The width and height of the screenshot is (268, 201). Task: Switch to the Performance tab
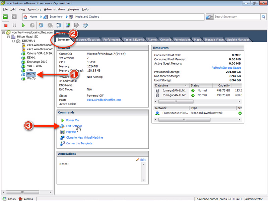pos(112,39)
